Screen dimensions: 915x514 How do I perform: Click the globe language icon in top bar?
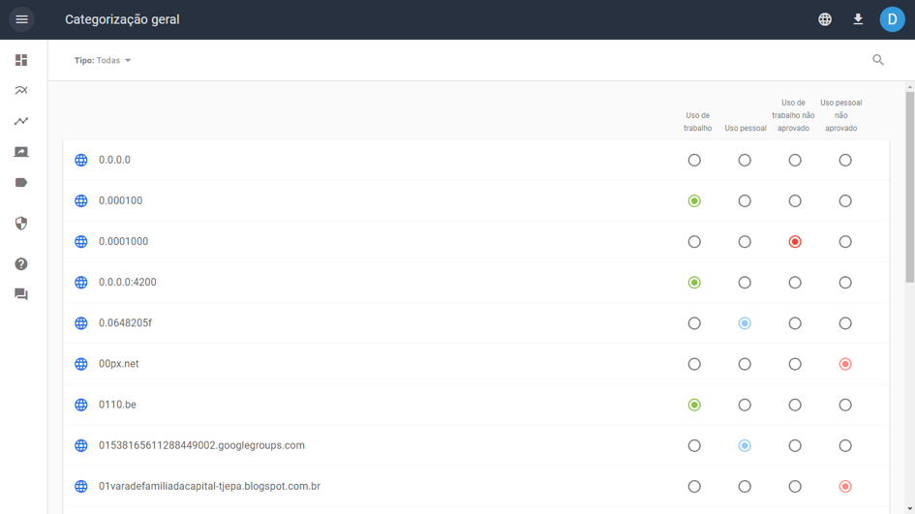click(825, 19)
